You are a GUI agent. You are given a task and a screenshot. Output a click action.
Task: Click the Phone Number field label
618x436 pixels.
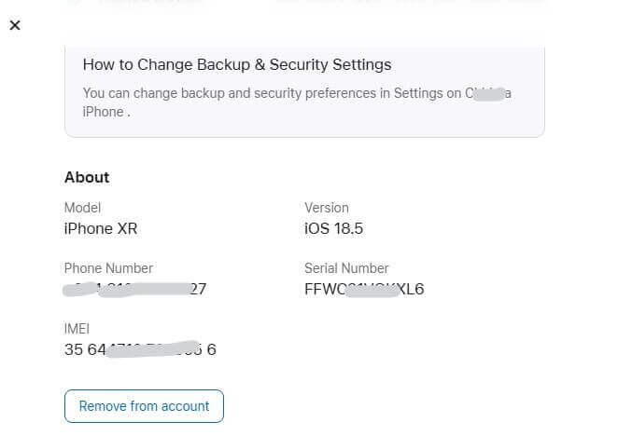108,268
